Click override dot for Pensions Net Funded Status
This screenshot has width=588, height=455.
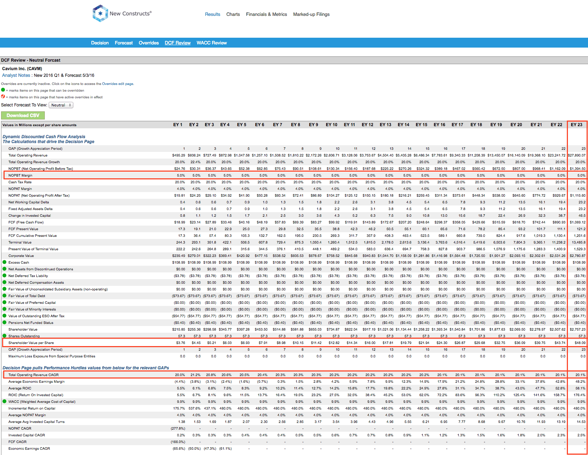[5, 322]
